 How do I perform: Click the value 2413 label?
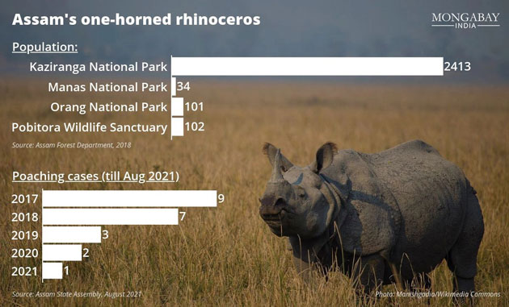pyautogui.click(x=457, y=66)
